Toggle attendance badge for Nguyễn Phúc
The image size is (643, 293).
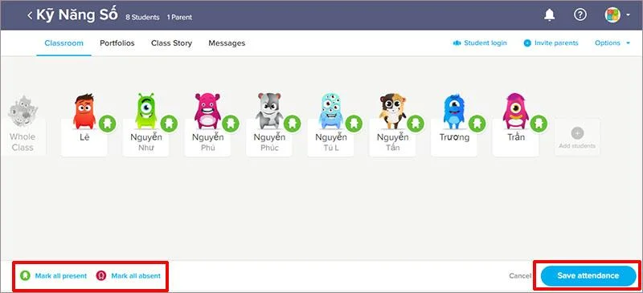292,124
